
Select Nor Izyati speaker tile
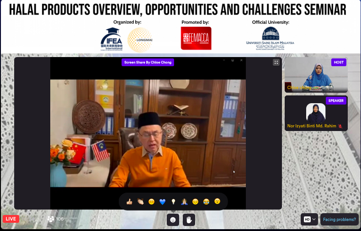pyautogui.click(x=316, y=113)
